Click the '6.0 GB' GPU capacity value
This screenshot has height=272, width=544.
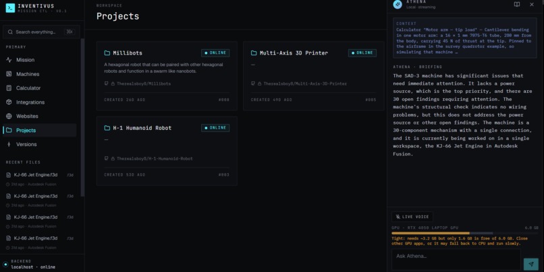click(531, 228)
